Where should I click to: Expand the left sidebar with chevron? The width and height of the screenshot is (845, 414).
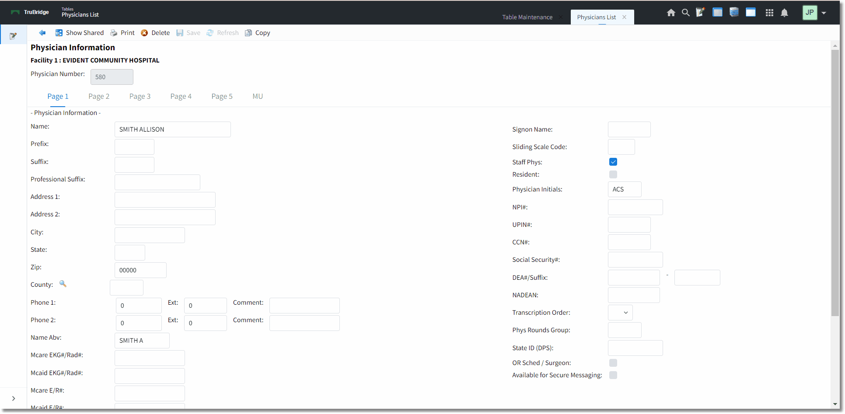pos(14,398)
